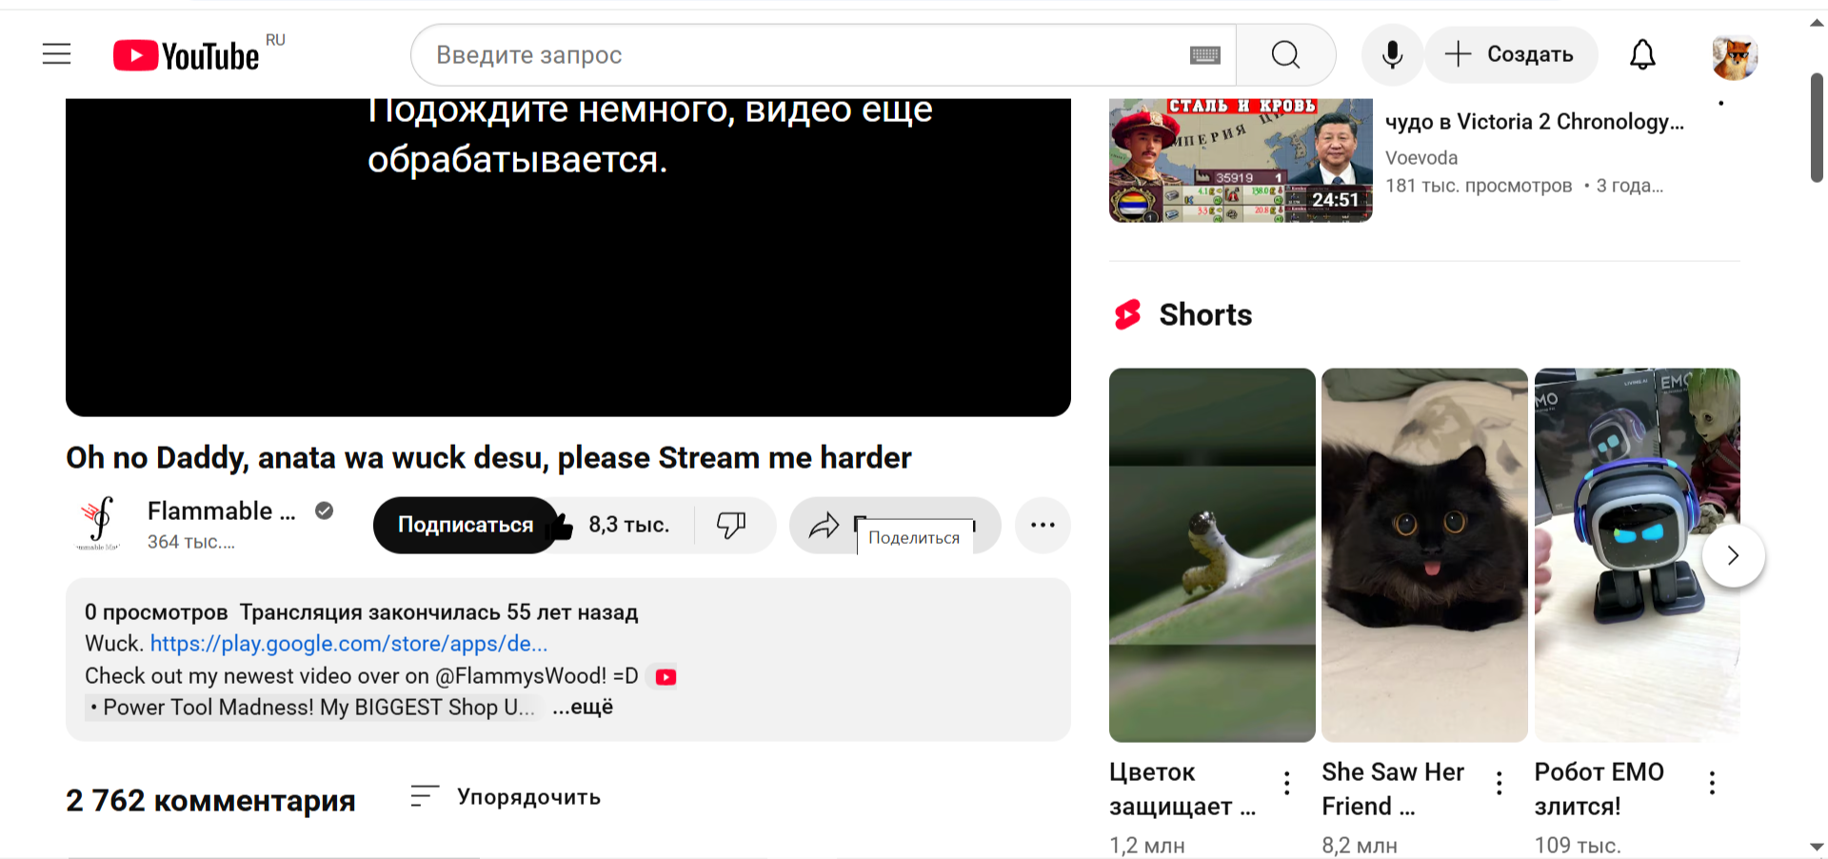Click the magnifying glass search button
Screen dimensions: 1828x859
point(1285,55)
